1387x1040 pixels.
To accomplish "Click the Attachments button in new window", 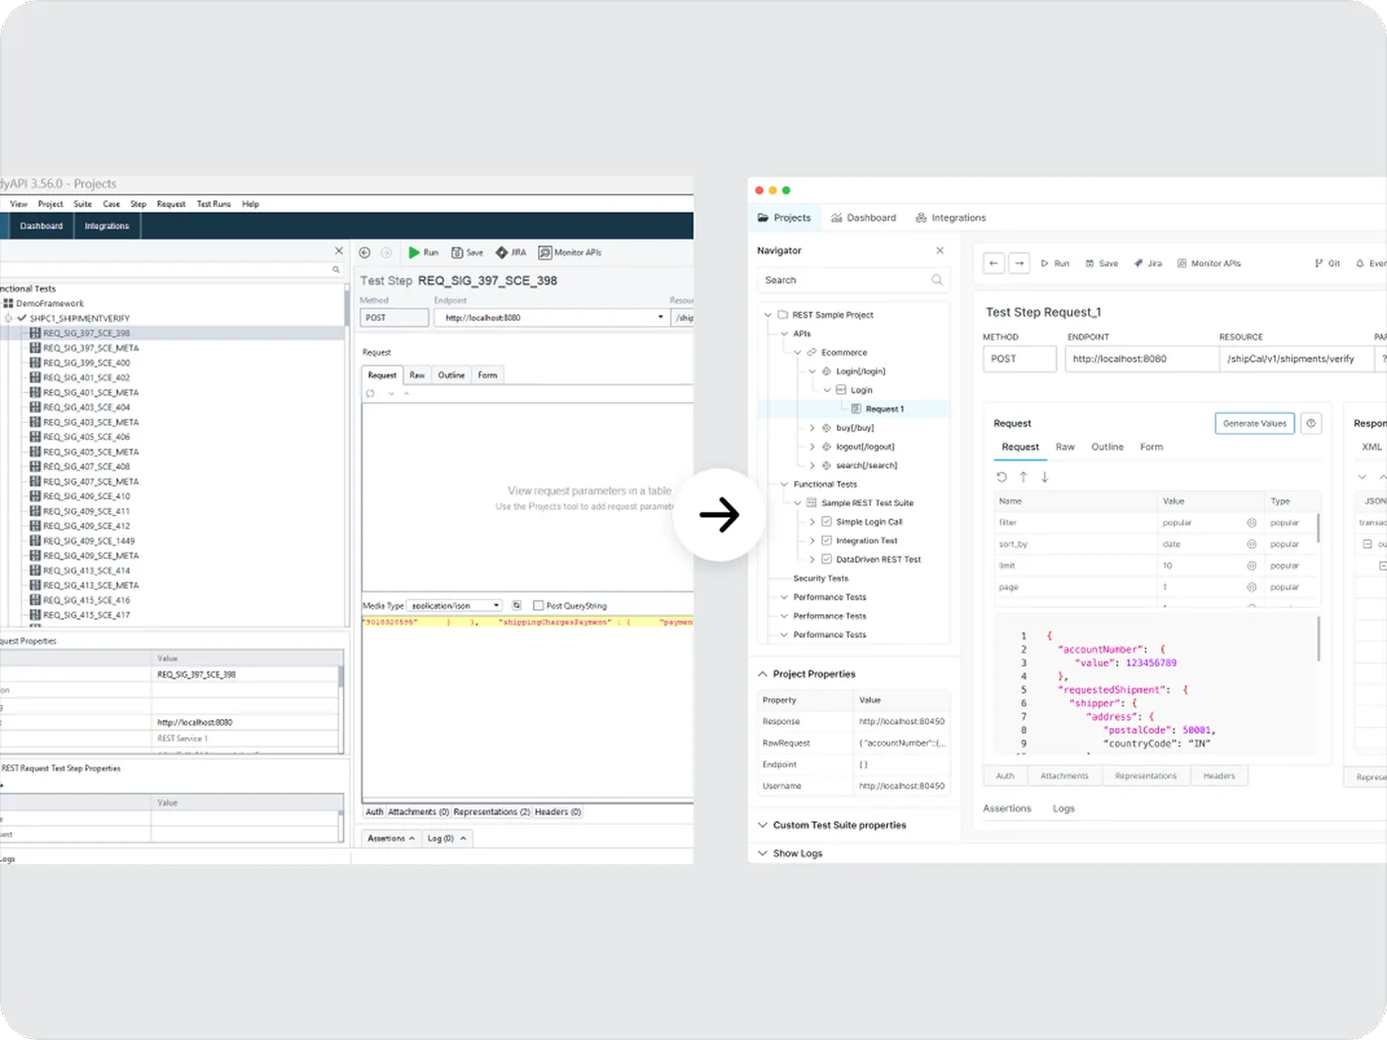I will [1064, 777].
